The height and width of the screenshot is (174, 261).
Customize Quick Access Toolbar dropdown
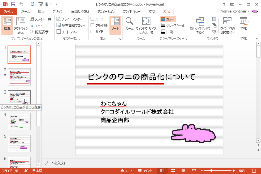pyautogui.click(x=57, y=4)
